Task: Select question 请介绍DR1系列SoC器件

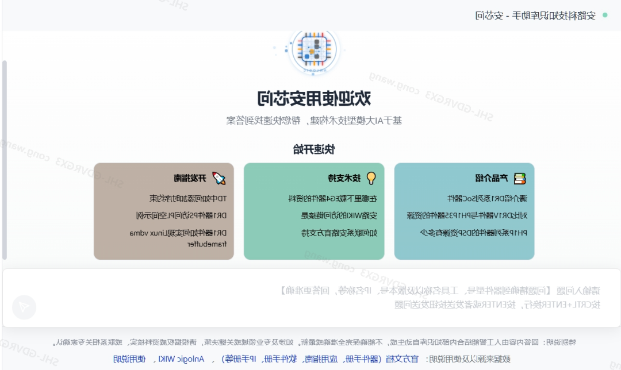Action: (x=487, y=199)
